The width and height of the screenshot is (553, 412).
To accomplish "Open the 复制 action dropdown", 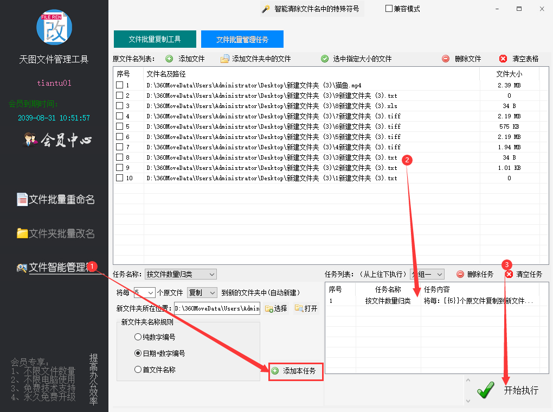I will click(202, 293).
